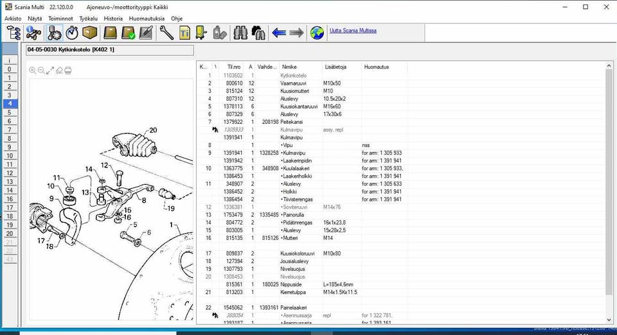Click the yellow vehicle lift icon
The width and height of the screenshot is (617, 335).
201,33
